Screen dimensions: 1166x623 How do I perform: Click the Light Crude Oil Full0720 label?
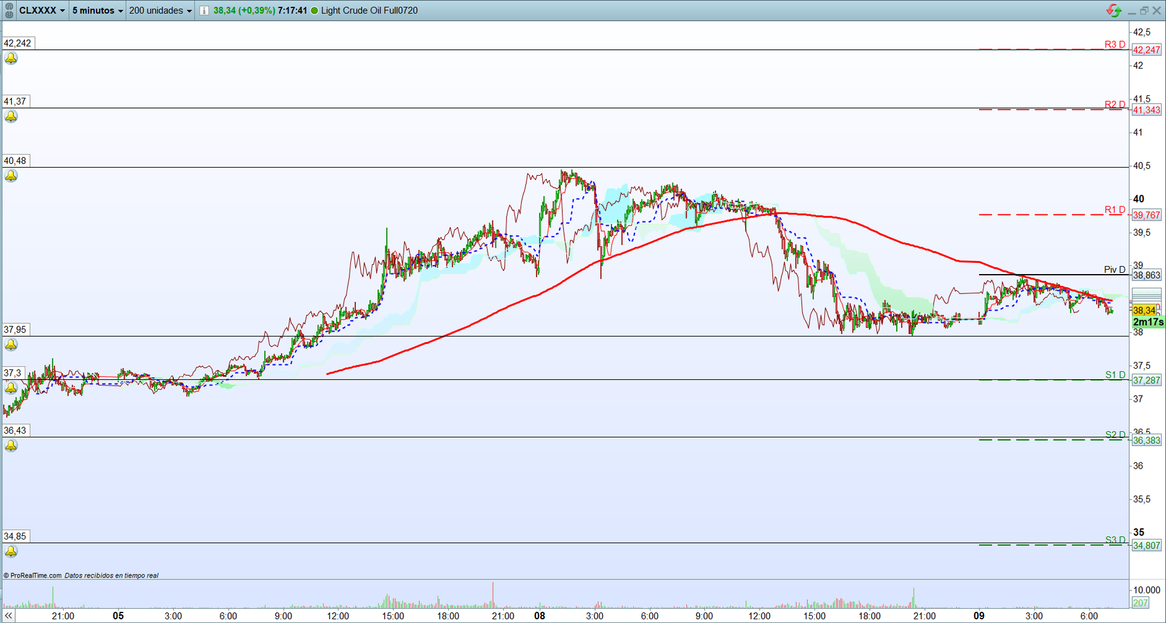click(368, 10)
